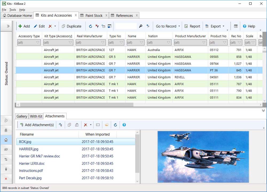Click the sidebar red X icon

6,179
